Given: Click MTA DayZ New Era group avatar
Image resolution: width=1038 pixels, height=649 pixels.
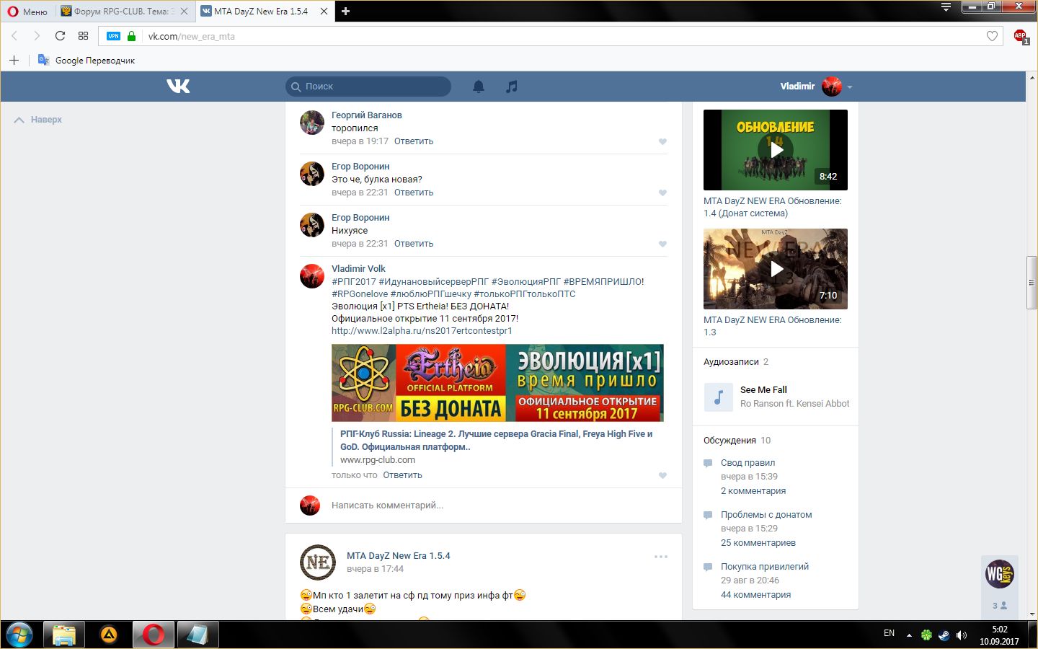Looking at the screenshot, I should click(x=318, y=562).
